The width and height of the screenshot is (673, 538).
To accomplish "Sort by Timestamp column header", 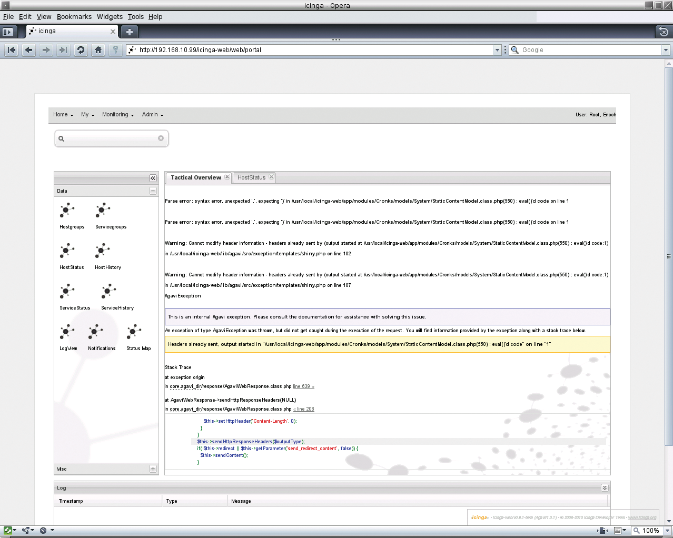I will tap(108, 501).
